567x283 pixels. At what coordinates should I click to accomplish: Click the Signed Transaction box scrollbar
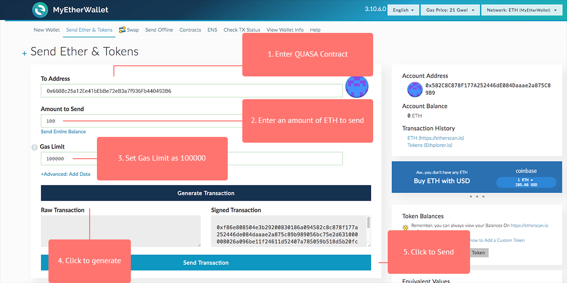pyautogui.click(x=369, y=223)
